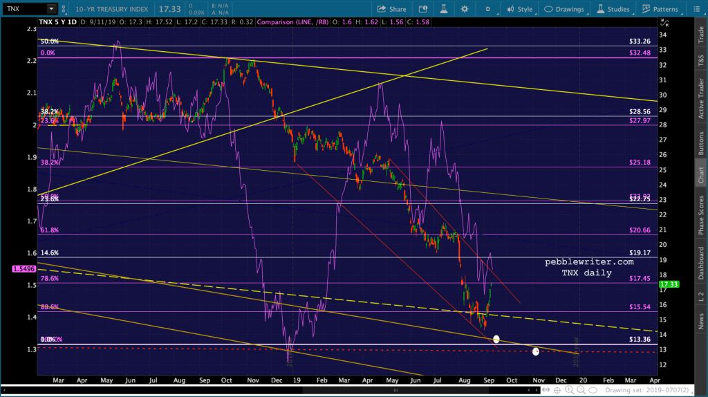The image size is (708, 397).
Task: Open the Studies menu
Action: tap(612, 9)
